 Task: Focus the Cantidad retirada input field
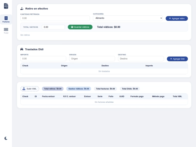(x=55, y=18)
